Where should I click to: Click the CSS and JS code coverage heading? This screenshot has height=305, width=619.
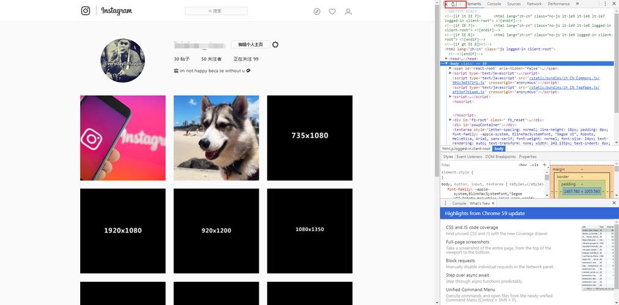tap(472, 228)
